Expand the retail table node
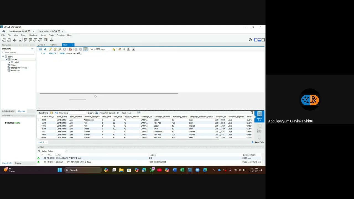The width and height of the screenshot is (354, 199). pyautogui.click(x=10, y=62)
